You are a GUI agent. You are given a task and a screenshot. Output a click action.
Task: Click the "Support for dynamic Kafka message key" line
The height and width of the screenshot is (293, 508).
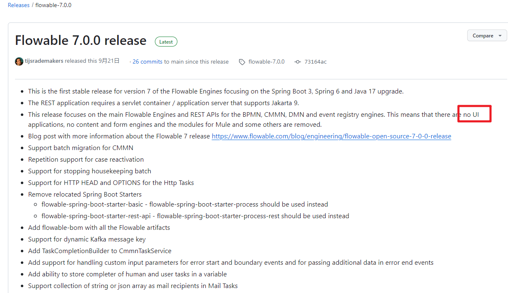click(87, 239)
